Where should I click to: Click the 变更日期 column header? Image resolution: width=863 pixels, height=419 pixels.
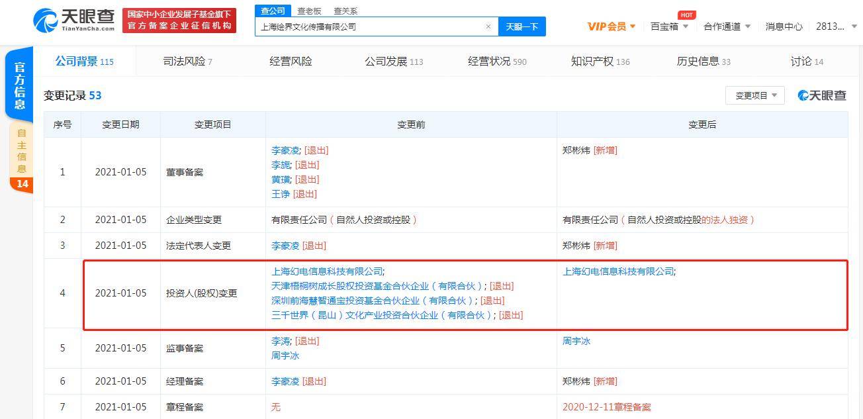[x=120, y=124]
